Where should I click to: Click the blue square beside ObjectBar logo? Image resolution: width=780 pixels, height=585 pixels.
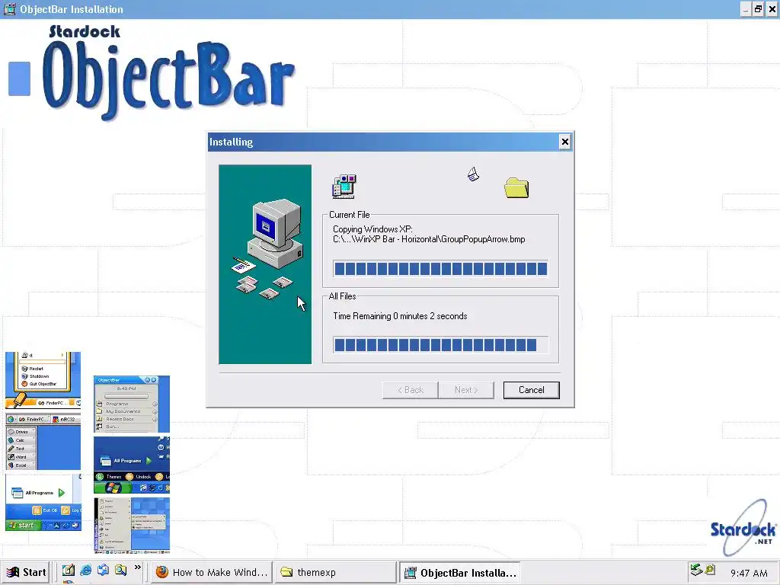pyautogui.click(x=19, y=78)
